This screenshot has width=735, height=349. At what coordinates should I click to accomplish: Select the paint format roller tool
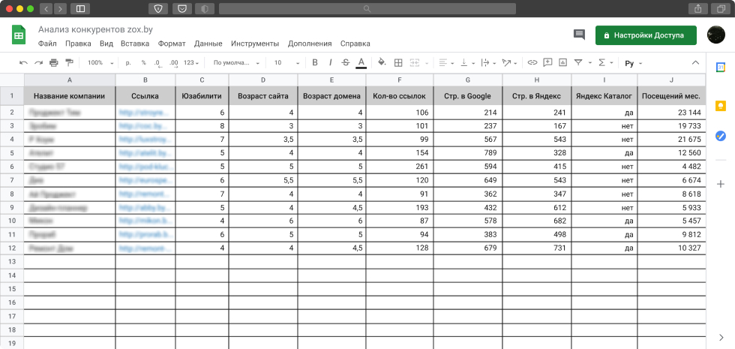click(x=69, y=63)
